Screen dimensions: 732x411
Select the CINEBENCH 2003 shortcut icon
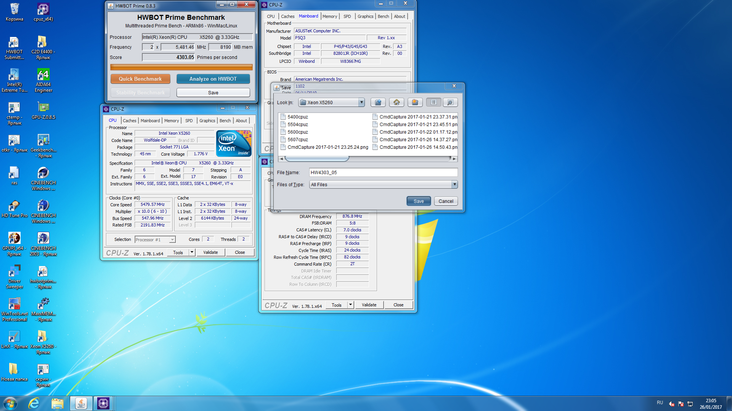[x=43, y=244]
